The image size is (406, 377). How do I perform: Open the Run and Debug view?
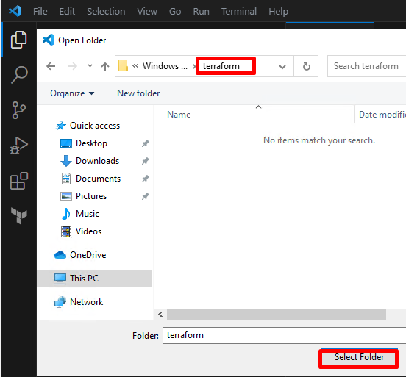[18, 146]
